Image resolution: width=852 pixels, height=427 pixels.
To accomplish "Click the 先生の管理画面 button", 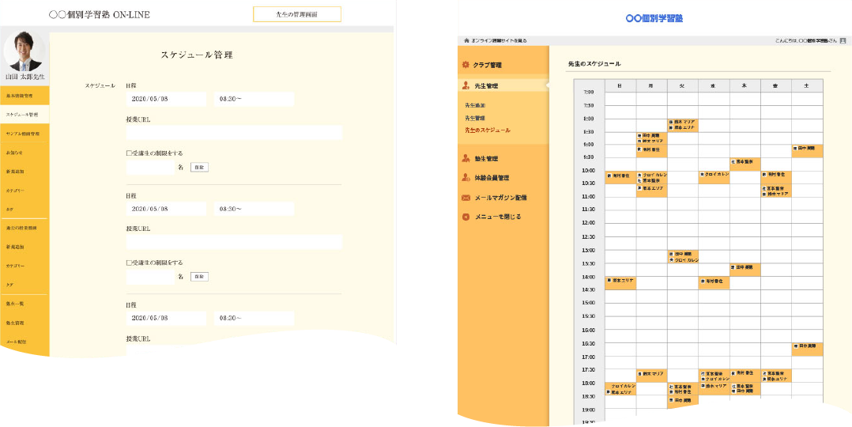I will (297, 14).
